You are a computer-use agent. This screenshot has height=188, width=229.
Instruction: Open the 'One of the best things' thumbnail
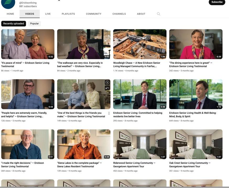click(x=84, y=94)
